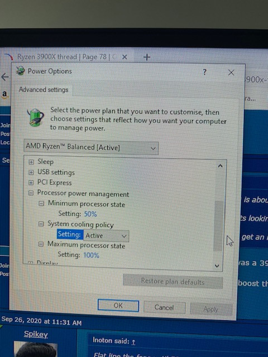Viewport: 268px width, 357px height.
Task: Click the settings list scroll up arrow
Action: pos(220,166)
